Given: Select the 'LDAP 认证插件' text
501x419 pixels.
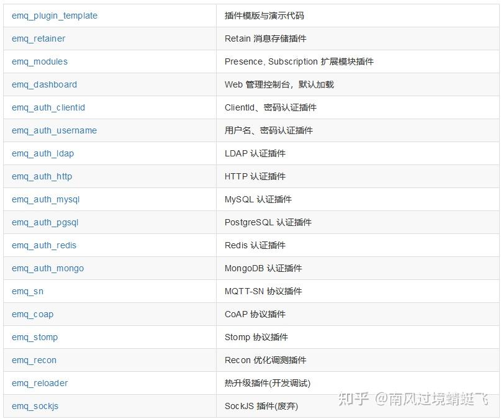Looking at the screenshot, I should 255,153.
